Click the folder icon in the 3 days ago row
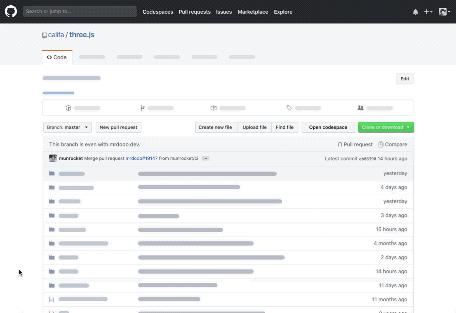Screen dimensions: 456x313 (x=52, y=215)
